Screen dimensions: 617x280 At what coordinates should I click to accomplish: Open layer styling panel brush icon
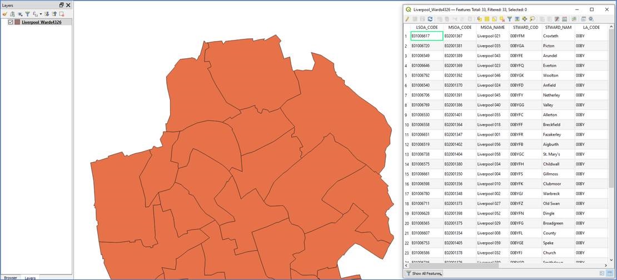[x=4, y=14]
